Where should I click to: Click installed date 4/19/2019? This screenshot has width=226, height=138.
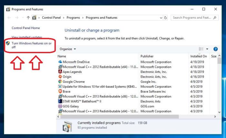tap(197, 62)
